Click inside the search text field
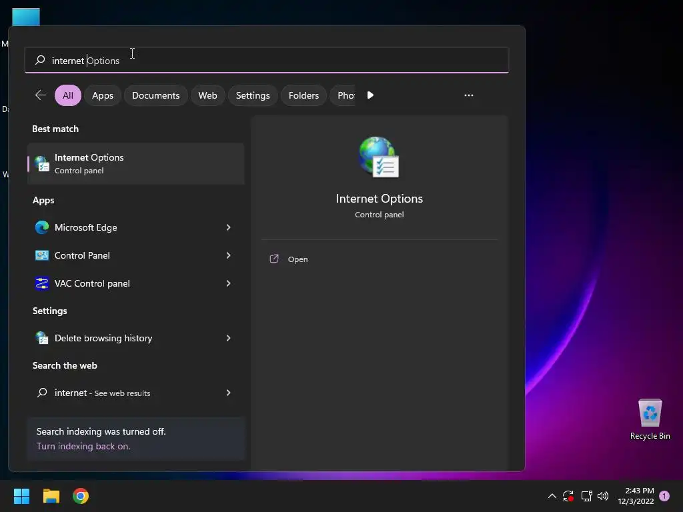The image size is (683, 512). coord(267,60)
